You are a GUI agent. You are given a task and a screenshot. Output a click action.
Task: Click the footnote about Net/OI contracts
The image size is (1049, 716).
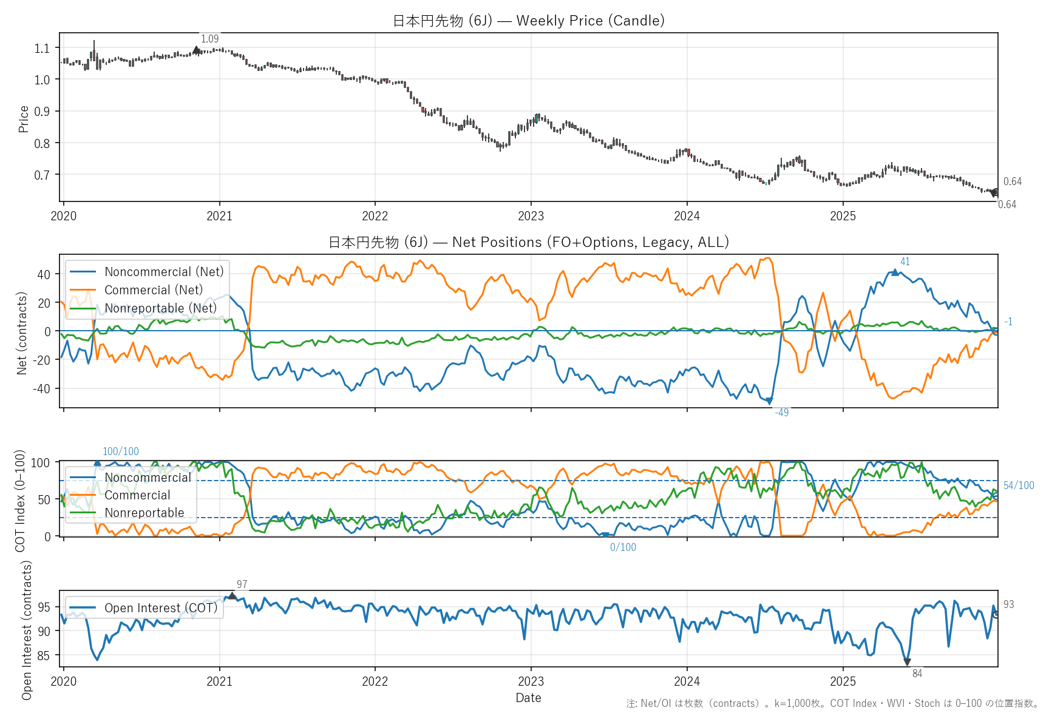(x=832, y=704)
